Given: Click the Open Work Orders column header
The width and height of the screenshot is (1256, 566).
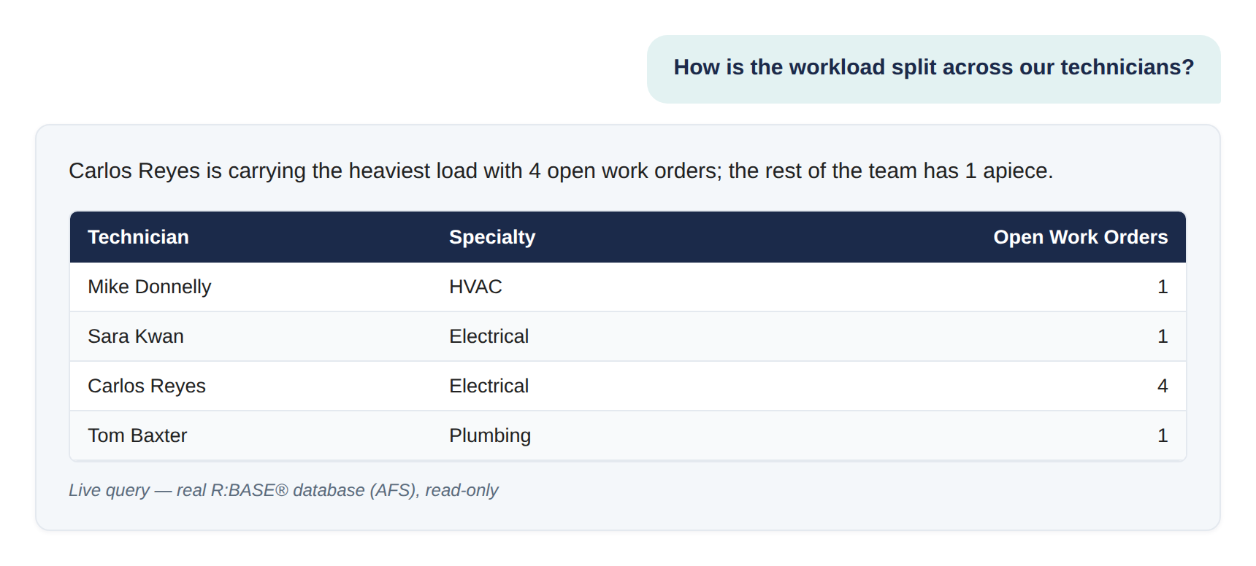Looking at the screenshot, I should pos(1080,237).
